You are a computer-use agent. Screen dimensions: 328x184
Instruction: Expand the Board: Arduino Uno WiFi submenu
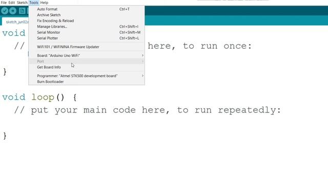pyautogui.click(x=87, y=56)
